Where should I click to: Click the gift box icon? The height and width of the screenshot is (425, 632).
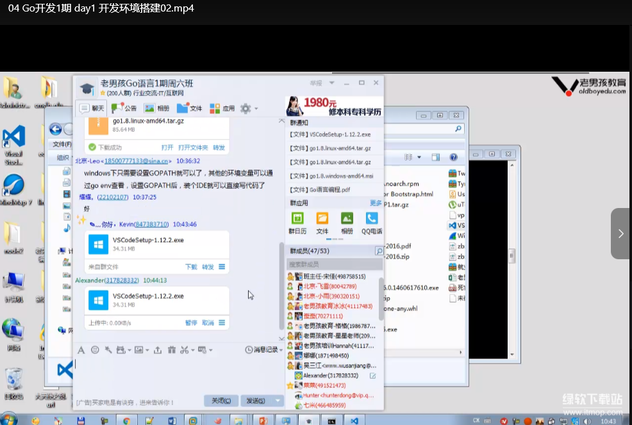(172, 350)
